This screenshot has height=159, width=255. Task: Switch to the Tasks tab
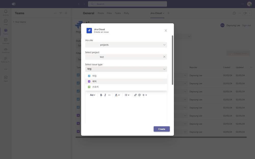click(118, 13)
